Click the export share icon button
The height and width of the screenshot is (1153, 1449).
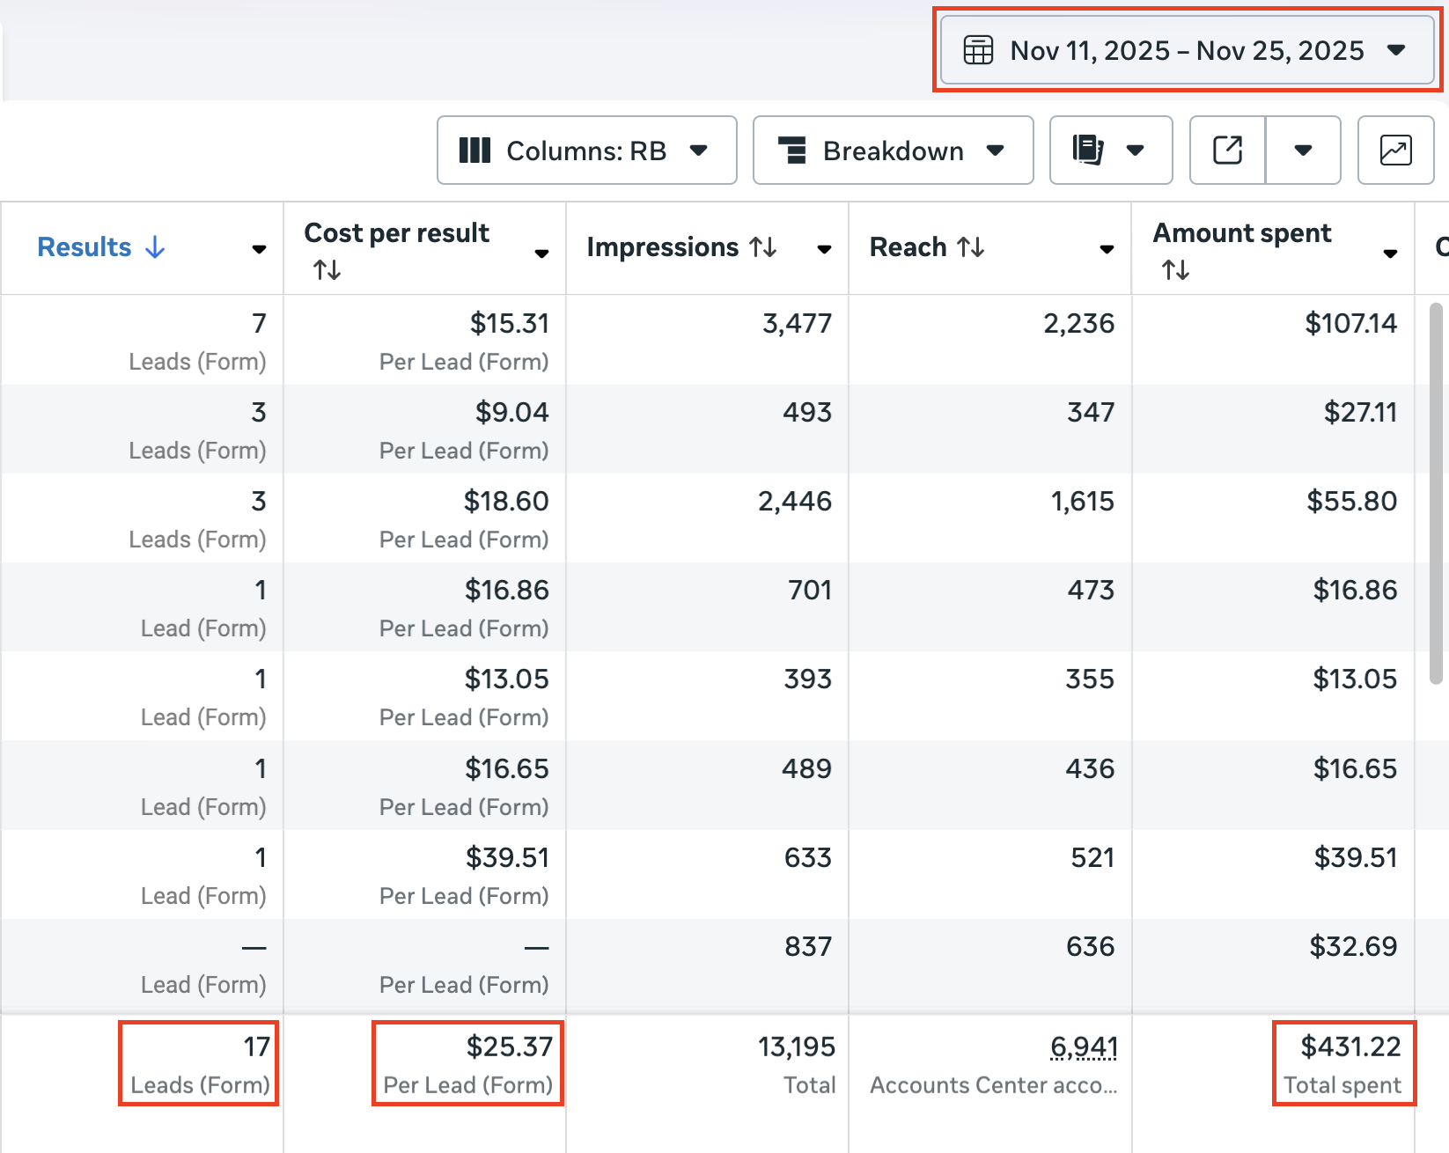point(1227,151)
